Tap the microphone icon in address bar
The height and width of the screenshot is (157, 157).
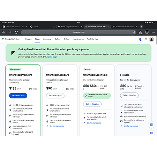click(134, 32)
